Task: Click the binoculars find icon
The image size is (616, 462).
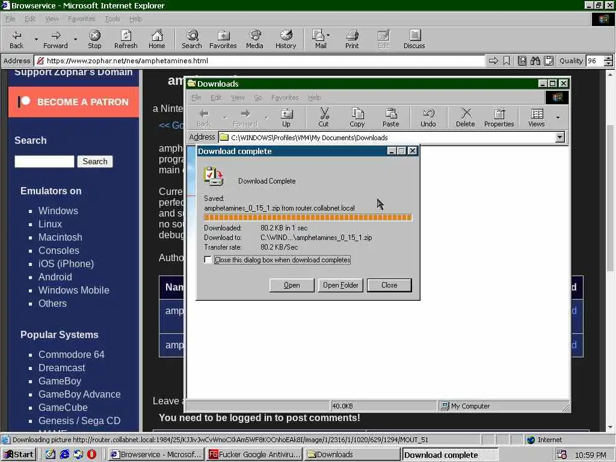Action: point(535,61)
